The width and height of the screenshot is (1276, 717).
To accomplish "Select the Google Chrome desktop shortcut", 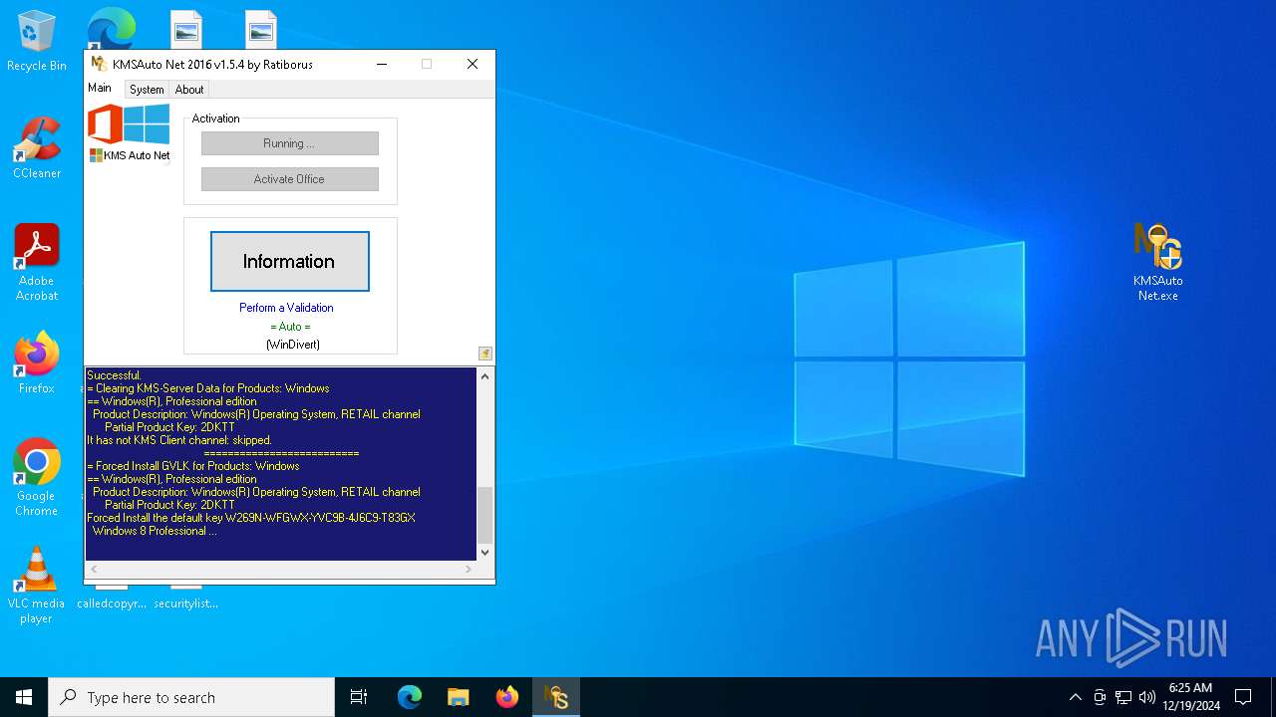I will (37, 478).
